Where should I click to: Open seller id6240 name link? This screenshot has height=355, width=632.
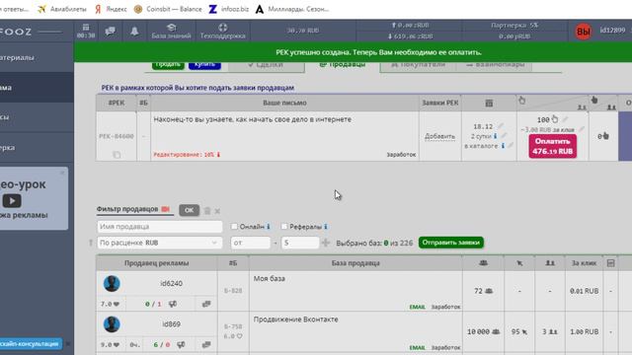[x=171, y=283]
